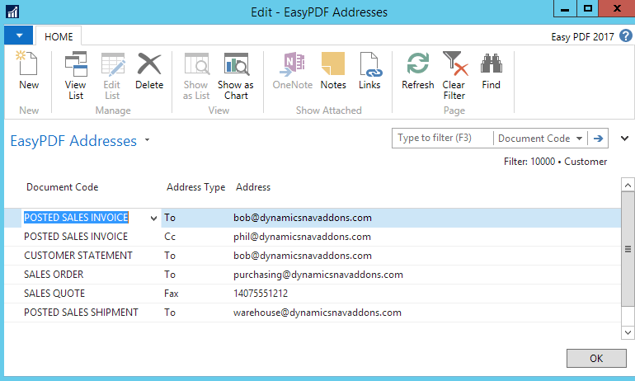Select the CUSTOMER STATEMENT row
Viewport: 635px width, 381px height.
(313, 256)
